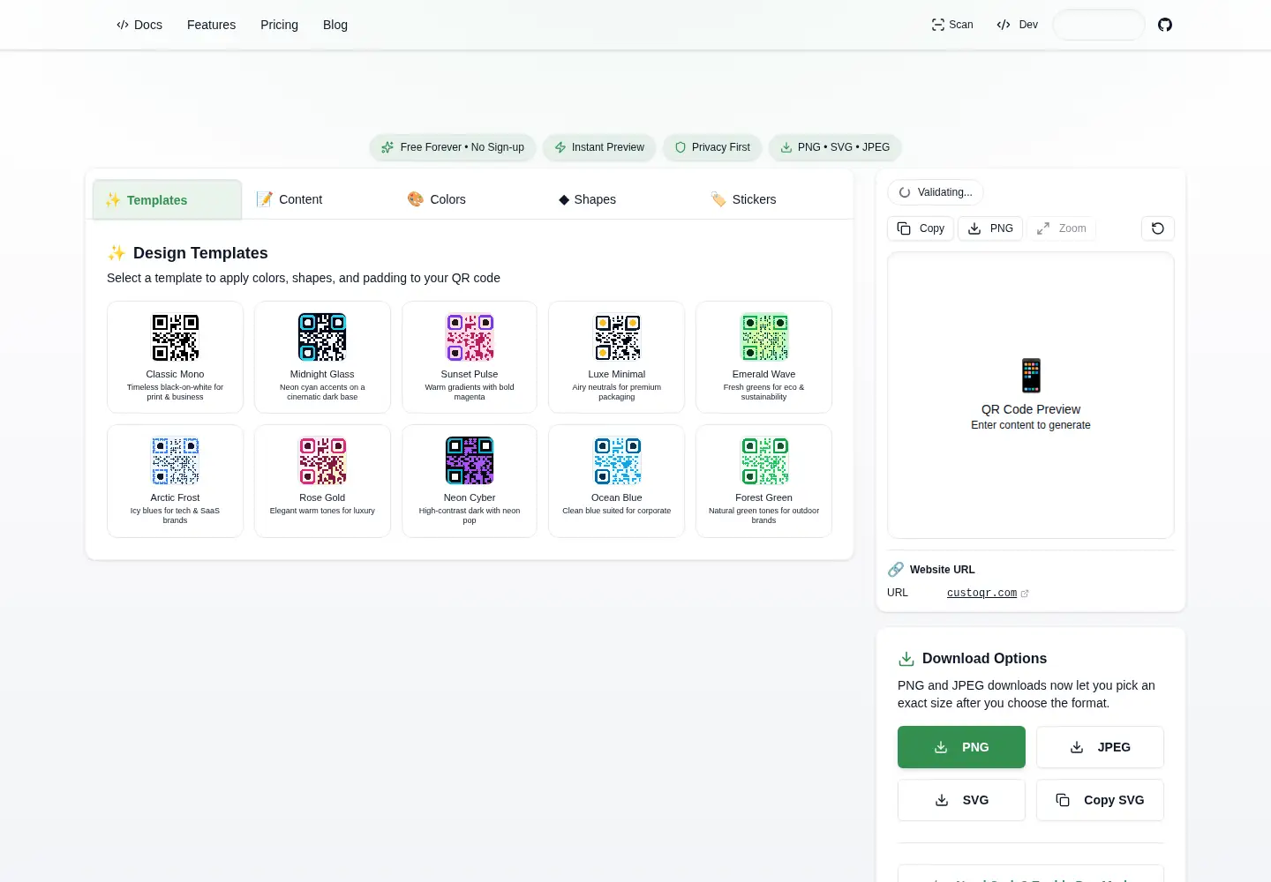Screen dimensions: 1271x882
Task: Visit the Blog page
Action: [335, 25]
